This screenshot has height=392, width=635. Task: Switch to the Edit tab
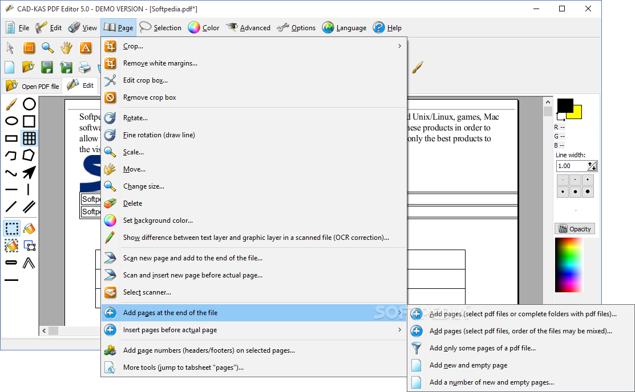80,85
